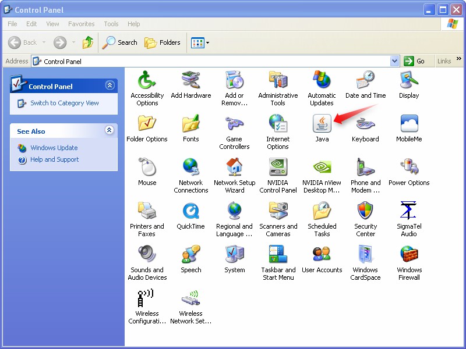Open NVIDIA nView Desktop Manager
Image resolution: width=466 pixels, height=349 pixels.
click(x=322, y=168)
